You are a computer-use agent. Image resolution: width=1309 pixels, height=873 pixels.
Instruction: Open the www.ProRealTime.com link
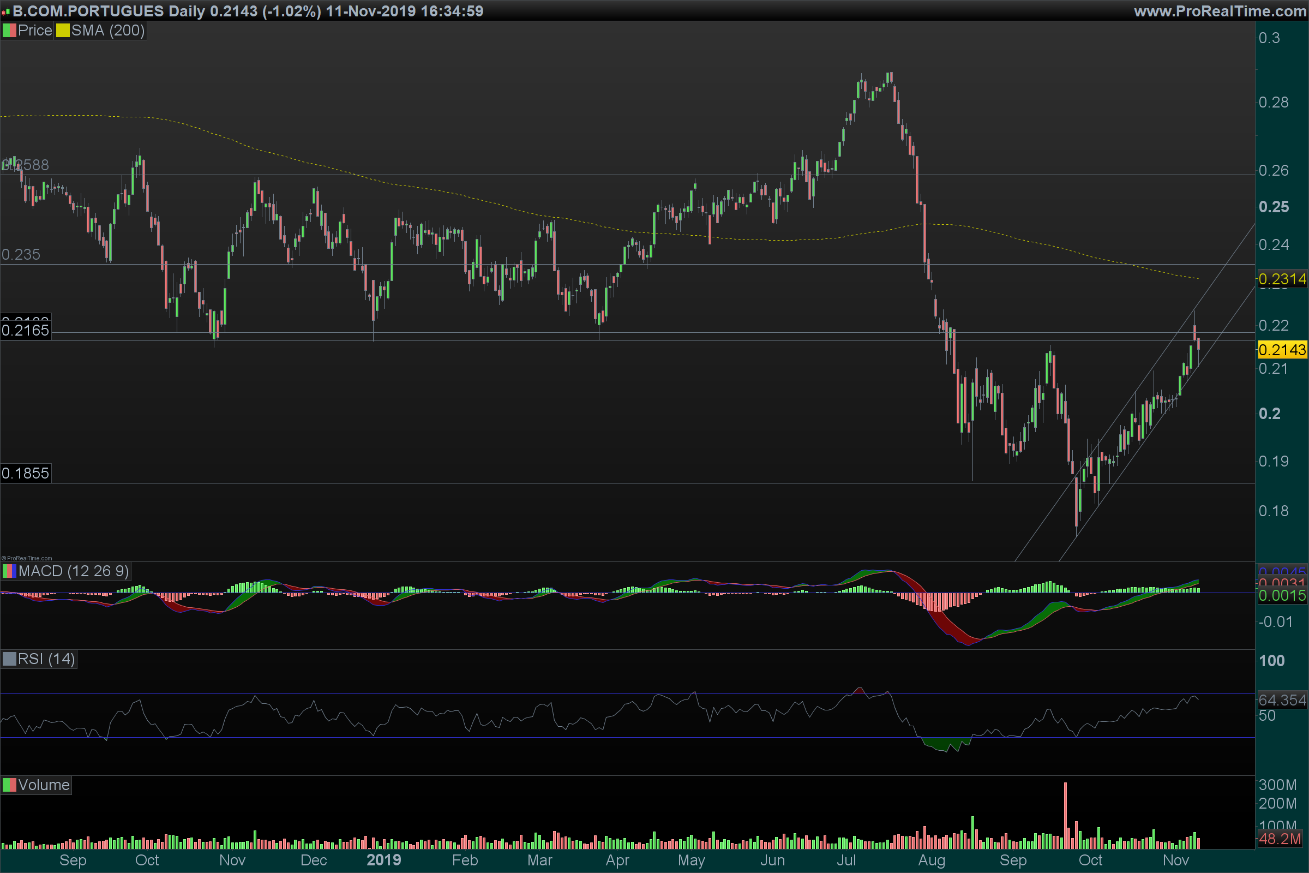click(1220, 11)
